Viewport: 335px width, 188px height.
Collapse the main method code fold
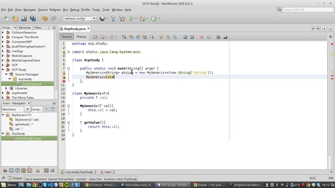[x=69, y=68]
